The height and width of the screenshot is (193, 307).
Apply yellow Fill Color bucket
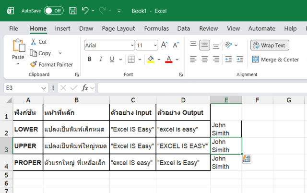[x=151, y=59]
